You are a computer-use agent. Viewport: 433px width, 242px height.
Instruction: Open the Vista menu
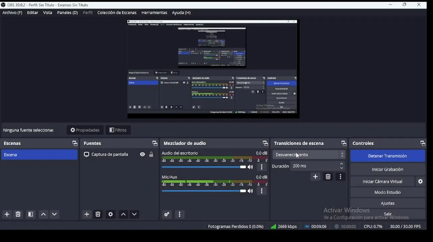48,12
